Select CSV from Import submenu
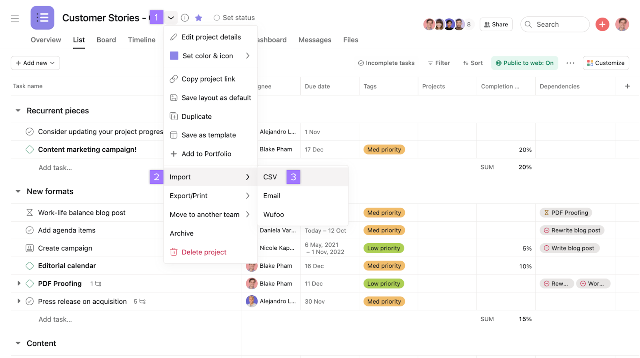The width and height of the screenshot is (640, 358). click(x=270, y=177)
